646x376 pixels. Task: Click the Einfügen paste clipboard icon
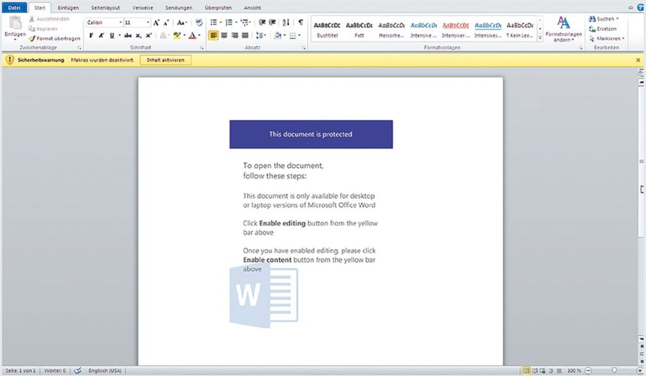(x=15, y=23)
